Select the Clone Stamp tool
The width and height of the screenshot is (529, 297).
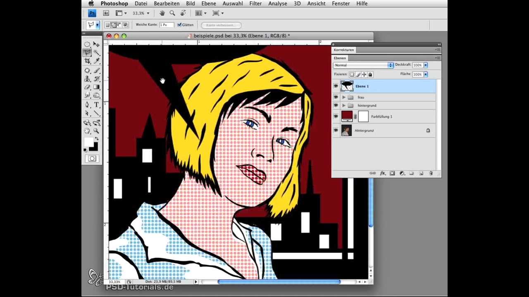point(87,79)
